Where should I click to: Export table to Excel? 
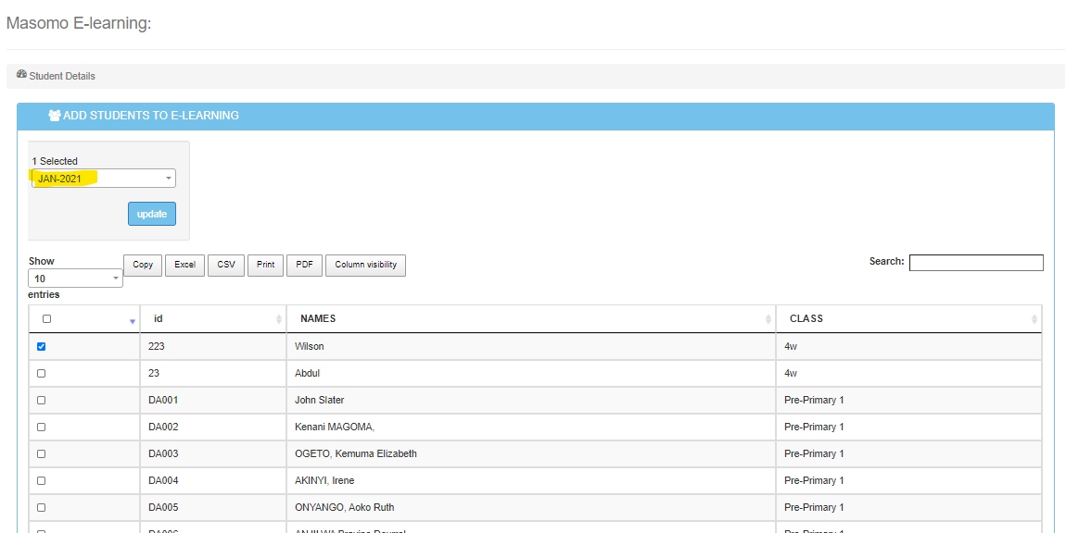184,266
